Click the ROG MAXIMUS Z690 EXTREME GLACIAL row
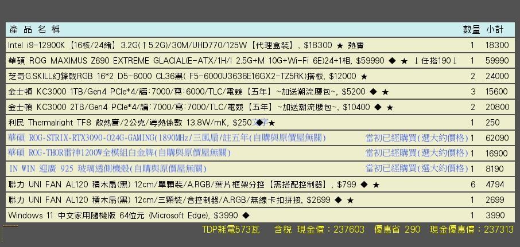The width and height of the screenshot is (520, 247). click(x=261, y=61)
